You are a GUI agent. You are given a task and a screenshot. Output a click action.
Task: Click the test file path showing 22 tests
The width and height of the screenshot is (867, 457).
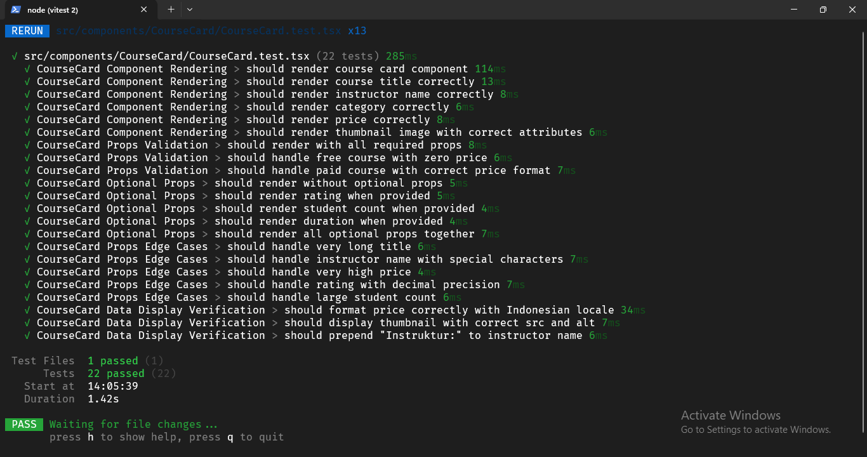[166, 56]
